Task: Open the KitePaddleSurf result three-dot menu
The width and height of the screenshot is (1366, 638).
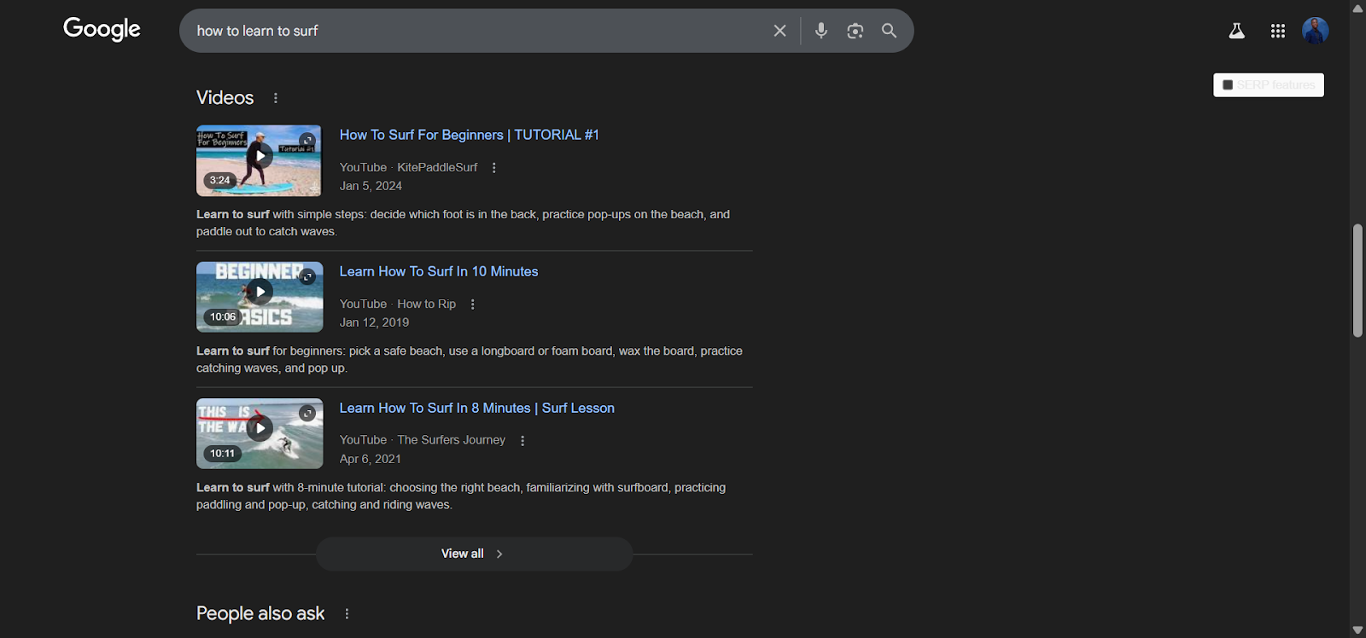Action: point(493,167)
